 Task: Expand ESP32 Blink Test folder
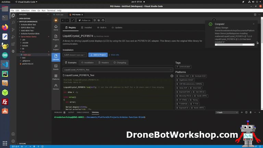point(28,27)
